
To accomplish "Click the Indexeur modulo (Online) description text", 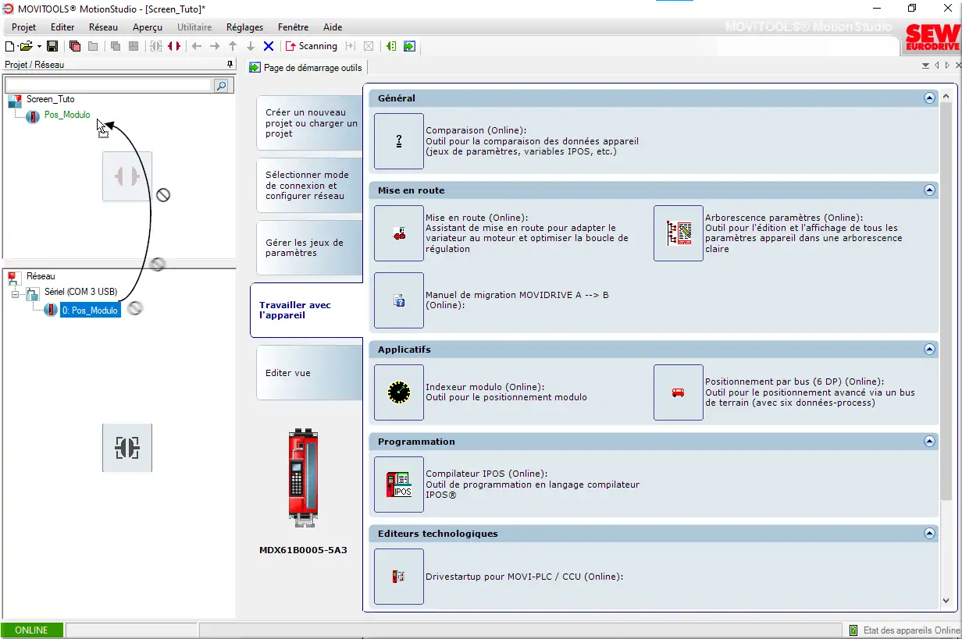I will point(506,392).
